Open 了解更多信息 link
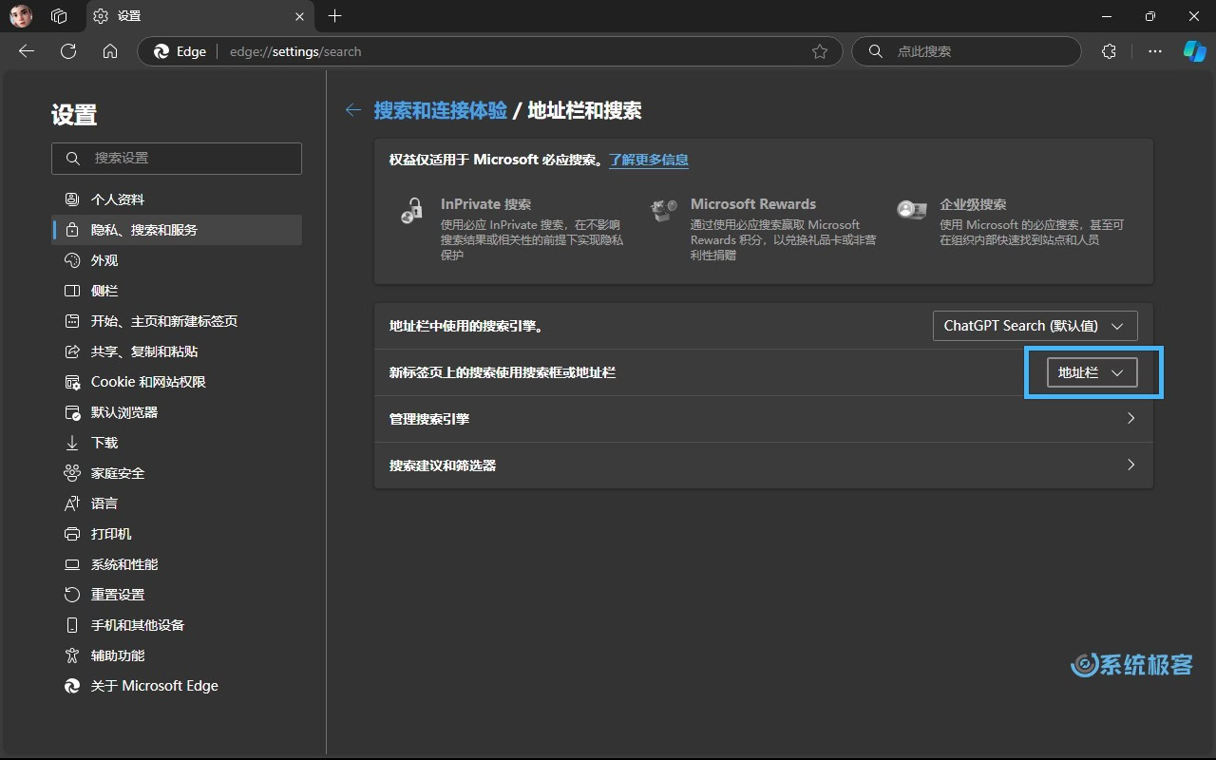Viewport: 1216px width, 760px height. 649,160
